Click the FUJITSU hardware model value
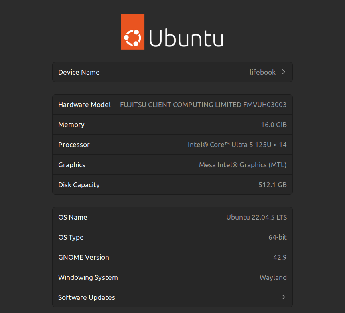 [203, 105]
